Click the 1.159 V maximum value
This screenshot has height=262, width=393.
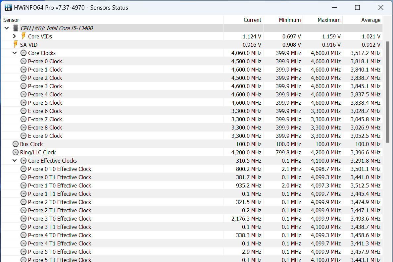point(331,37)
